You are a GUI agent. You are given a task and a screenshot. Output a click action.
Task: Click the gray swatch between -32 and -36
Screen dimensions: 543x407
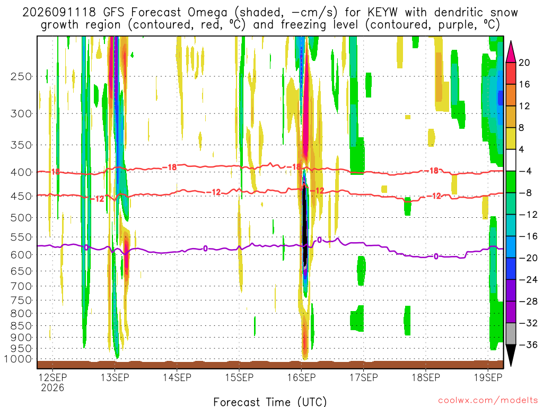[x=511, y=334]
